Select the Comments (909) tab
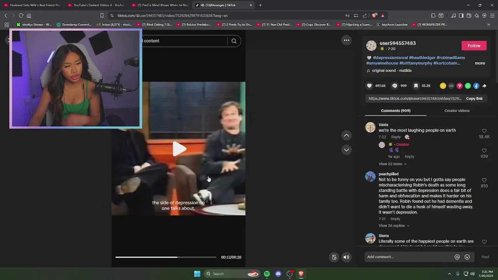The image size is (498, 280). 396,111
